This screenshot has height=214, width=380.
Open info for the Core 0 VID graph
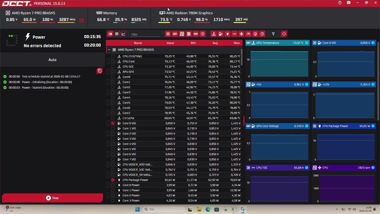(373, 43)
